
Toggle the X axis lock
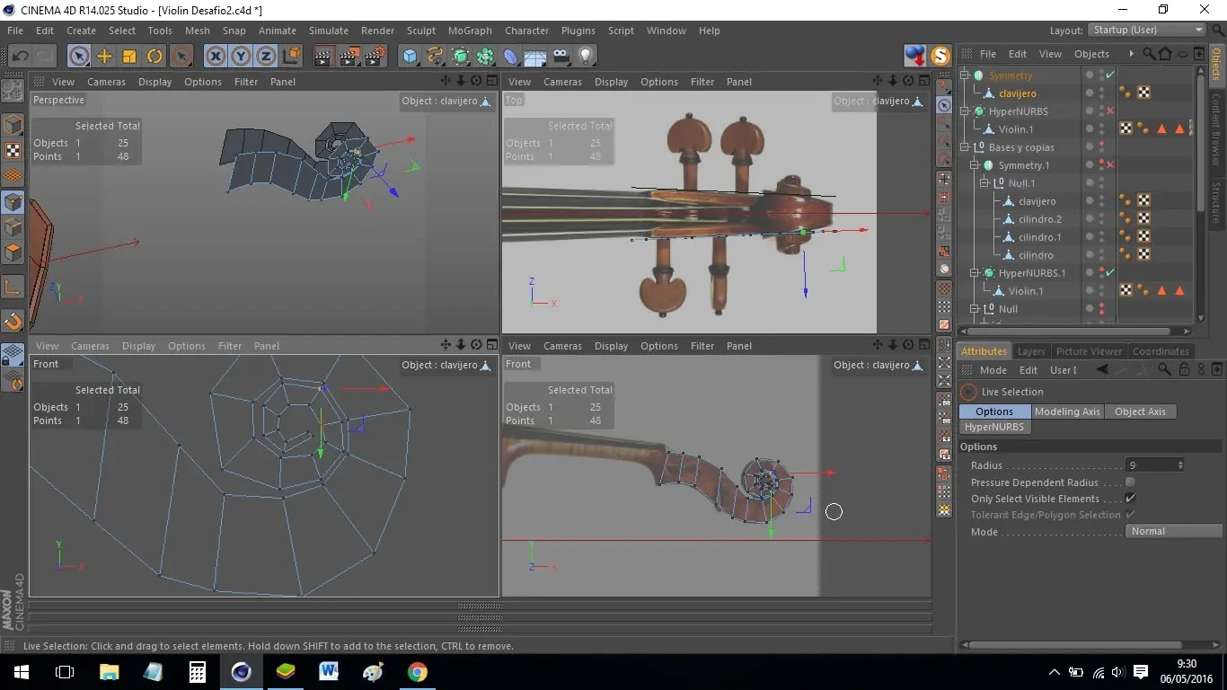pos(216,56)
